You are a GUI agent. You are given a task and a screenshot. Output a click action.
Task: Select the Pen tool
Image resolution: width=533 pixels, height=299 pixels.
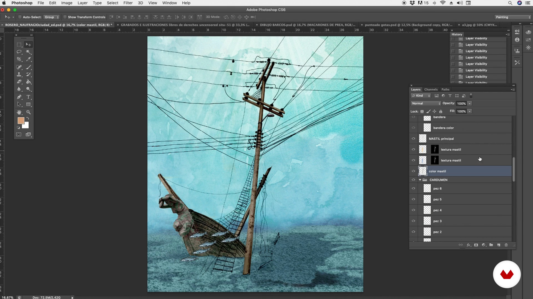tap(19, 97)
